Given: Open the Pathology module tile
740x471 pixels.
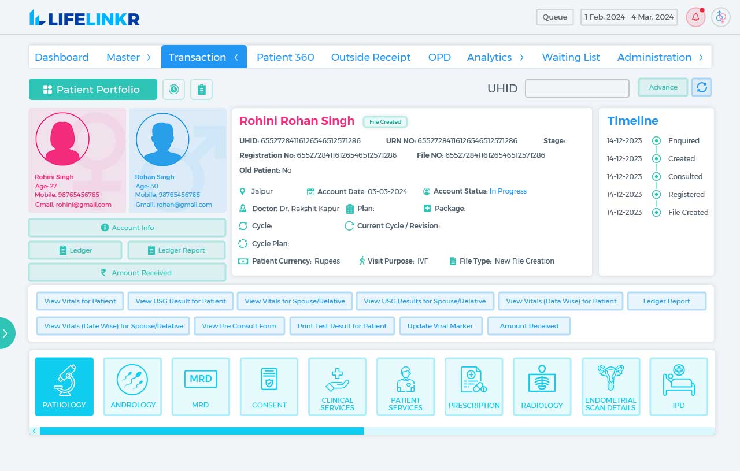Looking at the screenshot, I should point(64,386).
